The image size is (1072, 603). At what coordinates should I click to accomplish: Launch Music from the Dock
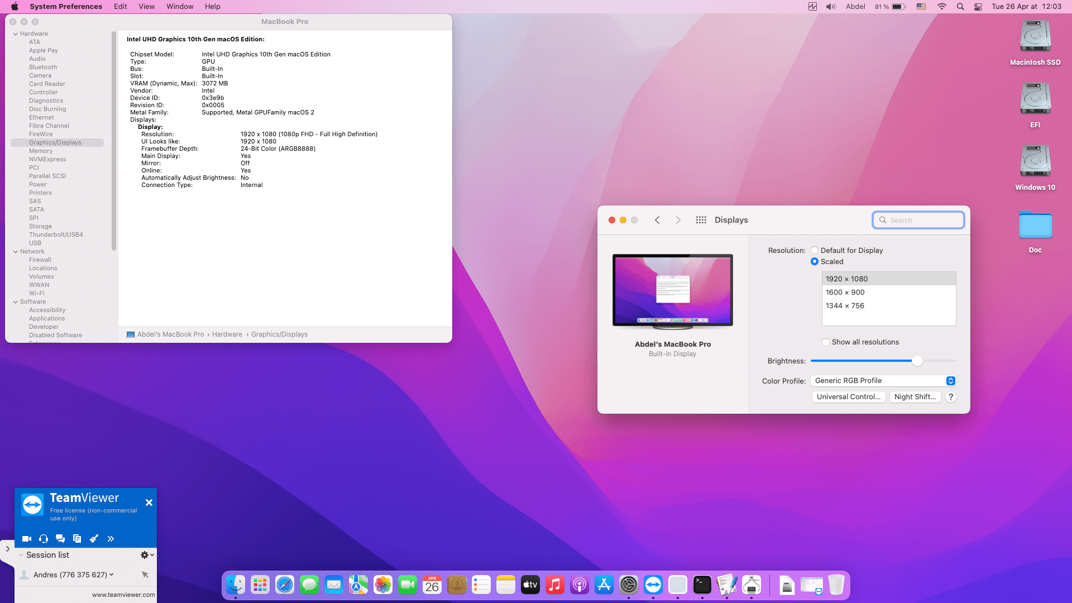[555, 585]
